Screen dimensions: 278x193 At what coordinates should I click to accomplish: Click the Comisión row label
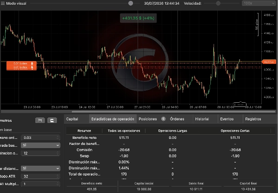pos(84,150)
